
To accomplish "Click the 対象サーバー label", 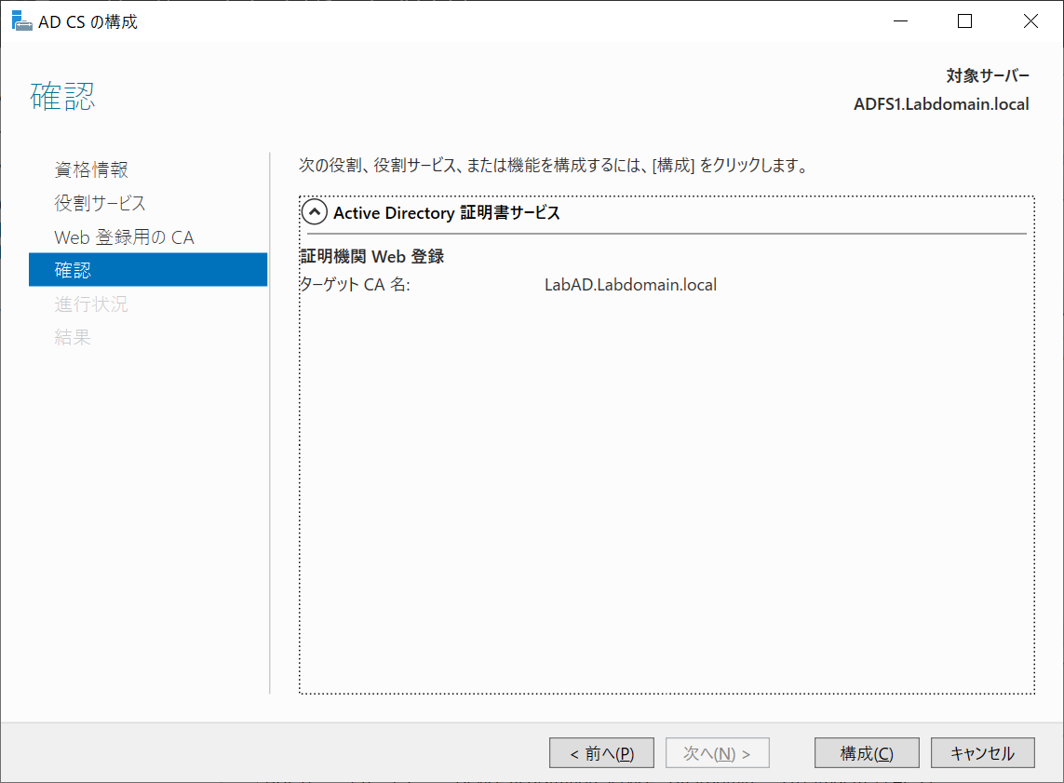I will pos(988,75).
